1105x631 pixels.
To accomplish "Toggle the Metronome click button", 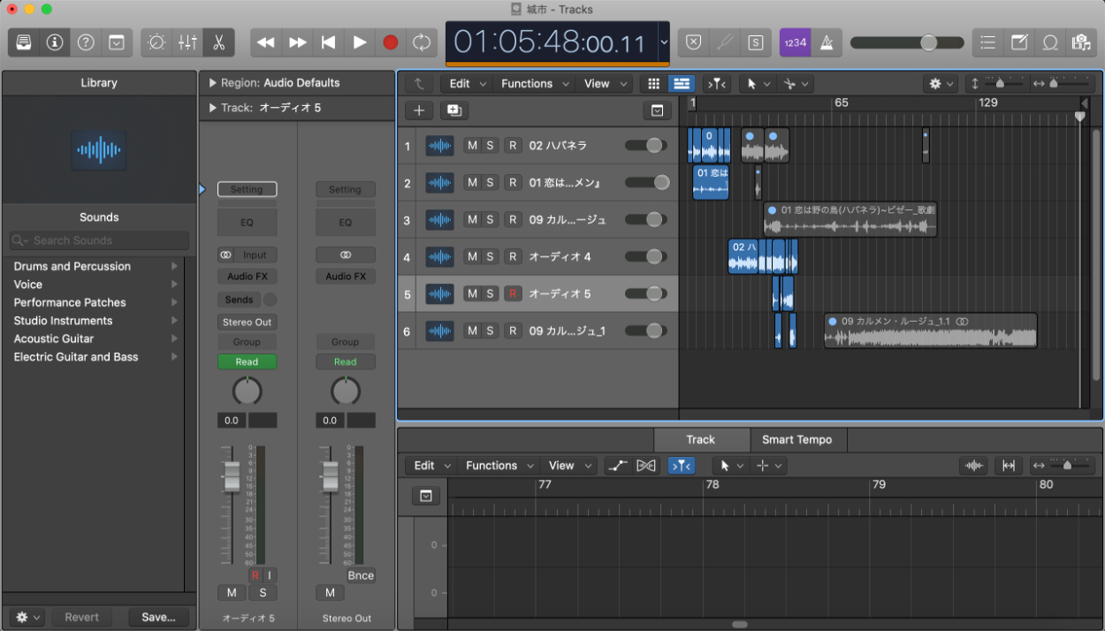I will coord(827,42).
